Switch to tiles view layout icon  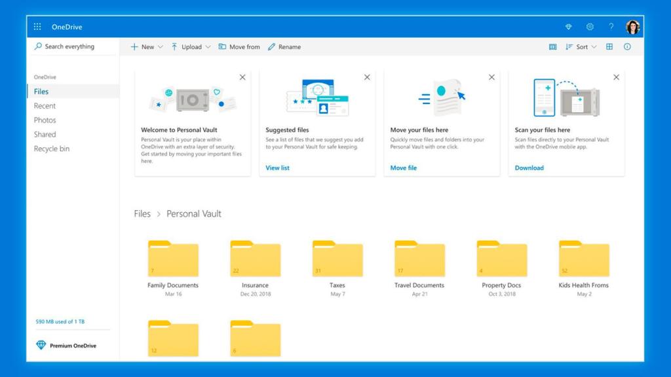click(x=609, y=47)
